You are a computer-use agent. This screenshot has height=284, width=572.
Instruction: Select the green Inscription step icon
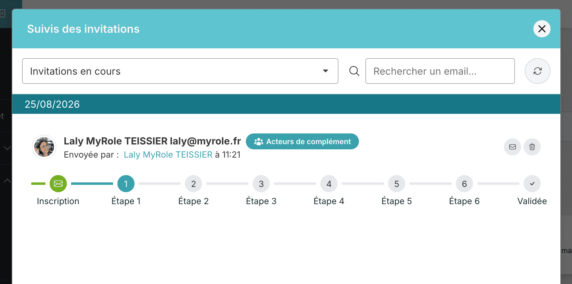58,184
